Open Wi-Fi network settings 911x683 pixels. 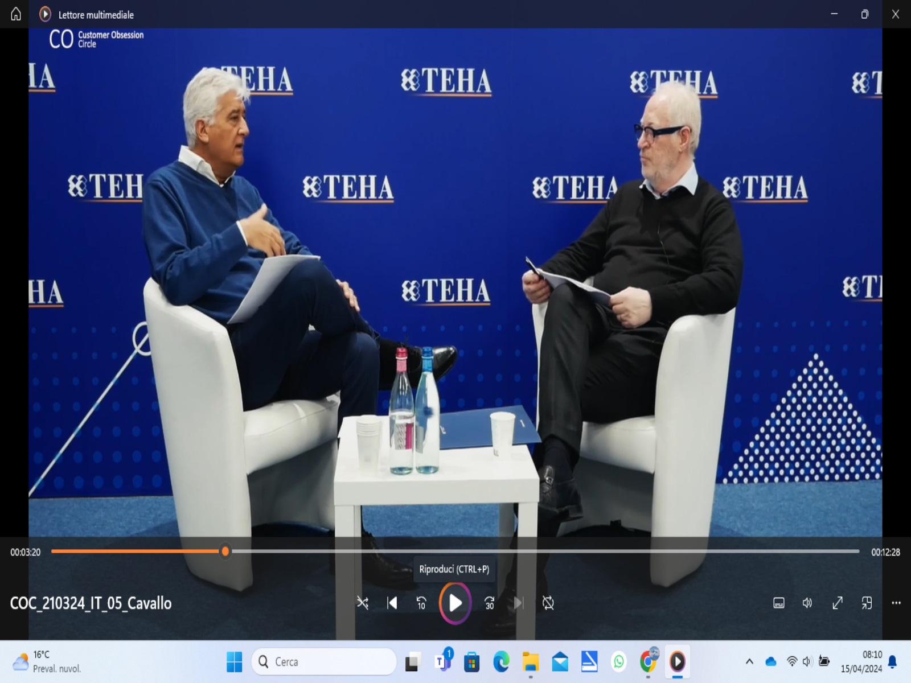792,661
